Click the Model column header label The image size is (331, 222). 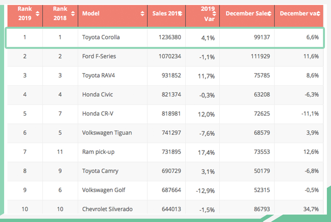[91, 14]
